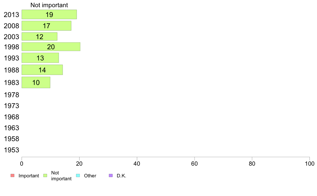Click the 100 tick on the x-axis
Screen dimensions: 317x196
pos(310,164)
